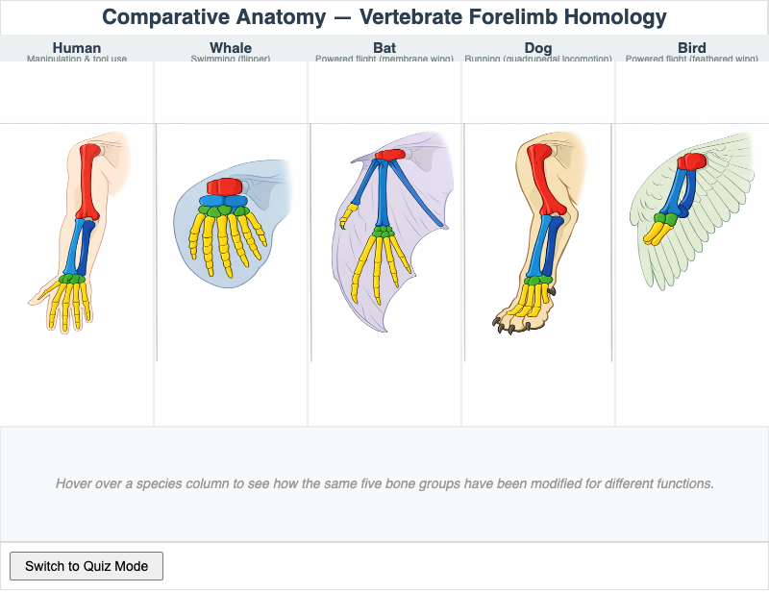Open the Bird column header
This screenshot has height=592, width=769.
coord(692,48)
